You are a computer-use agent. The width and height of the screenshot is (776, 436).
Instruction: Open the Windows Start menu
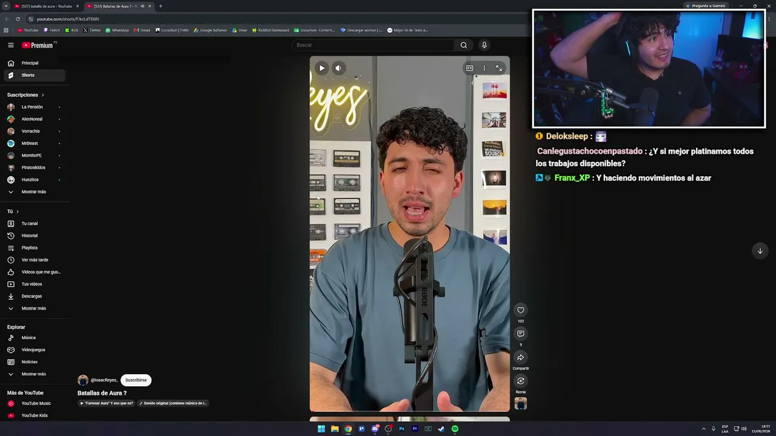coord(321,429)
